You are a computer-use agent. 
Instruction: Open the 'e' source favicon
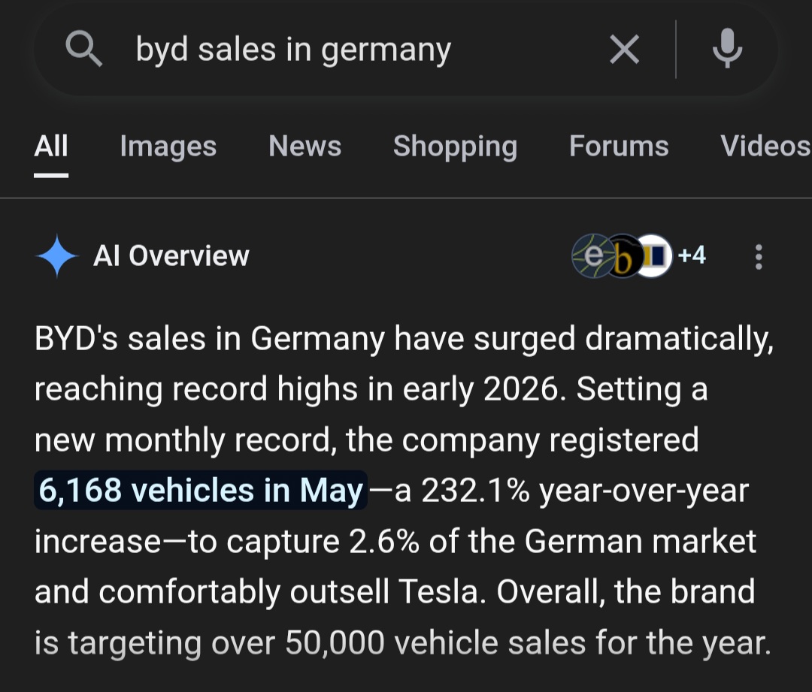coord(592,255)
